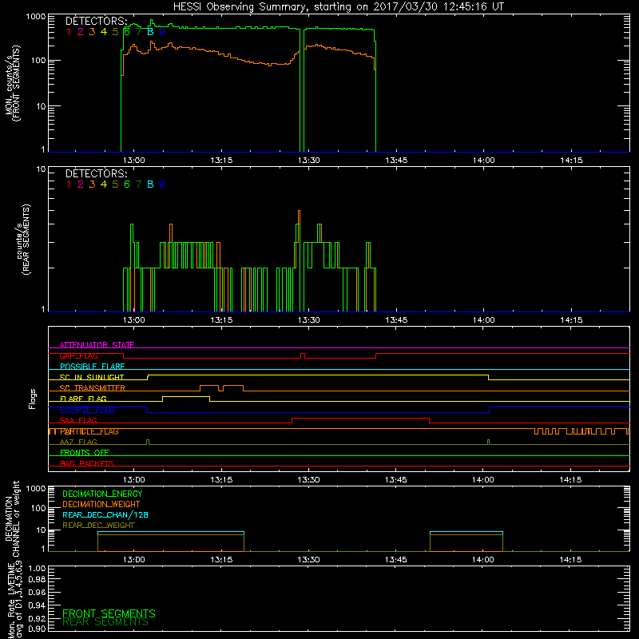Click the 1.00 tick on livetime y-axis
This screenshot has height=639, width=639.
tap(37, 568)
